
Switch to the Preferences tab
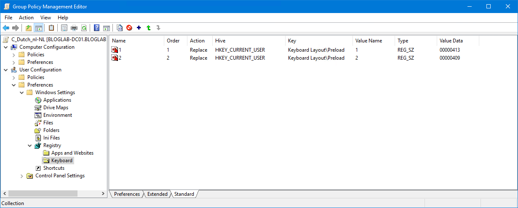coord(127,194)
